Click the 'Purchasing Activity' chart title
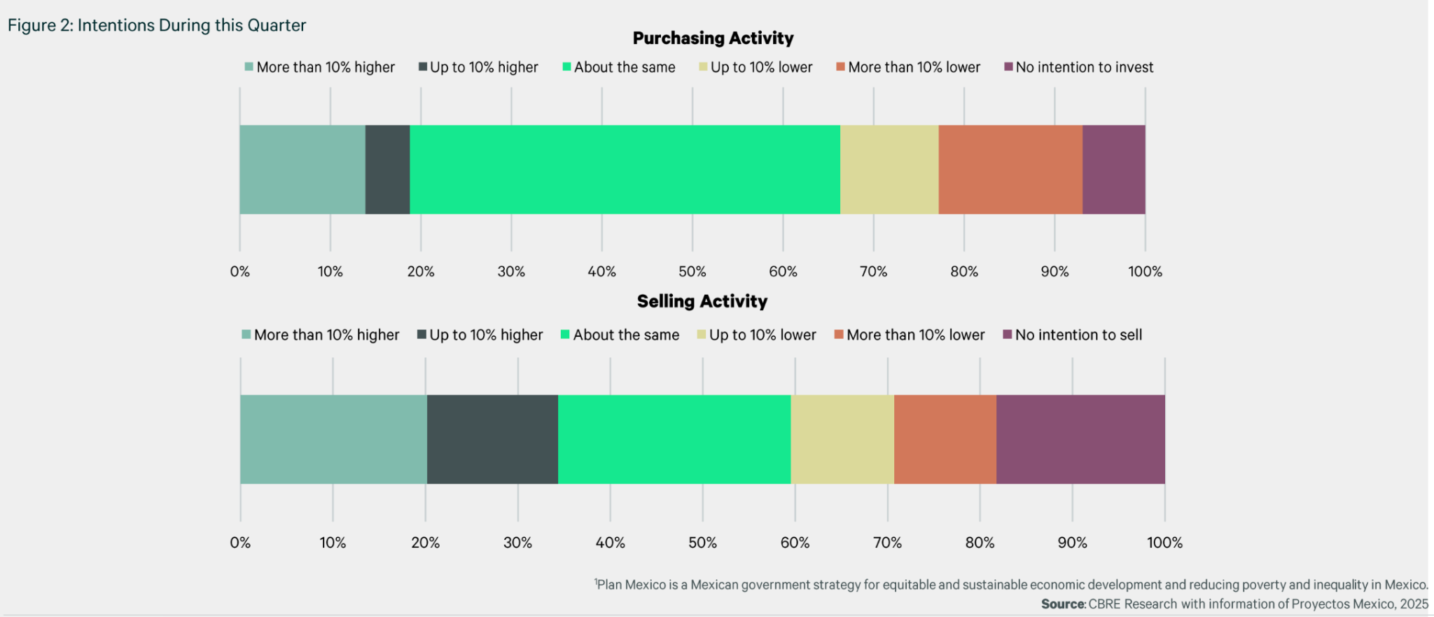The width and height of the screenshot is (1434, 617). 713,39
